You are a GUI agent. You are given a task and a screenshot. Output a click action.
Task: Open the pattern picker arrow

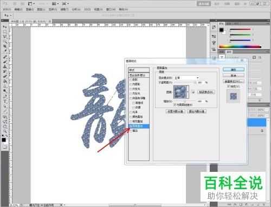click(x=188, y=92)
